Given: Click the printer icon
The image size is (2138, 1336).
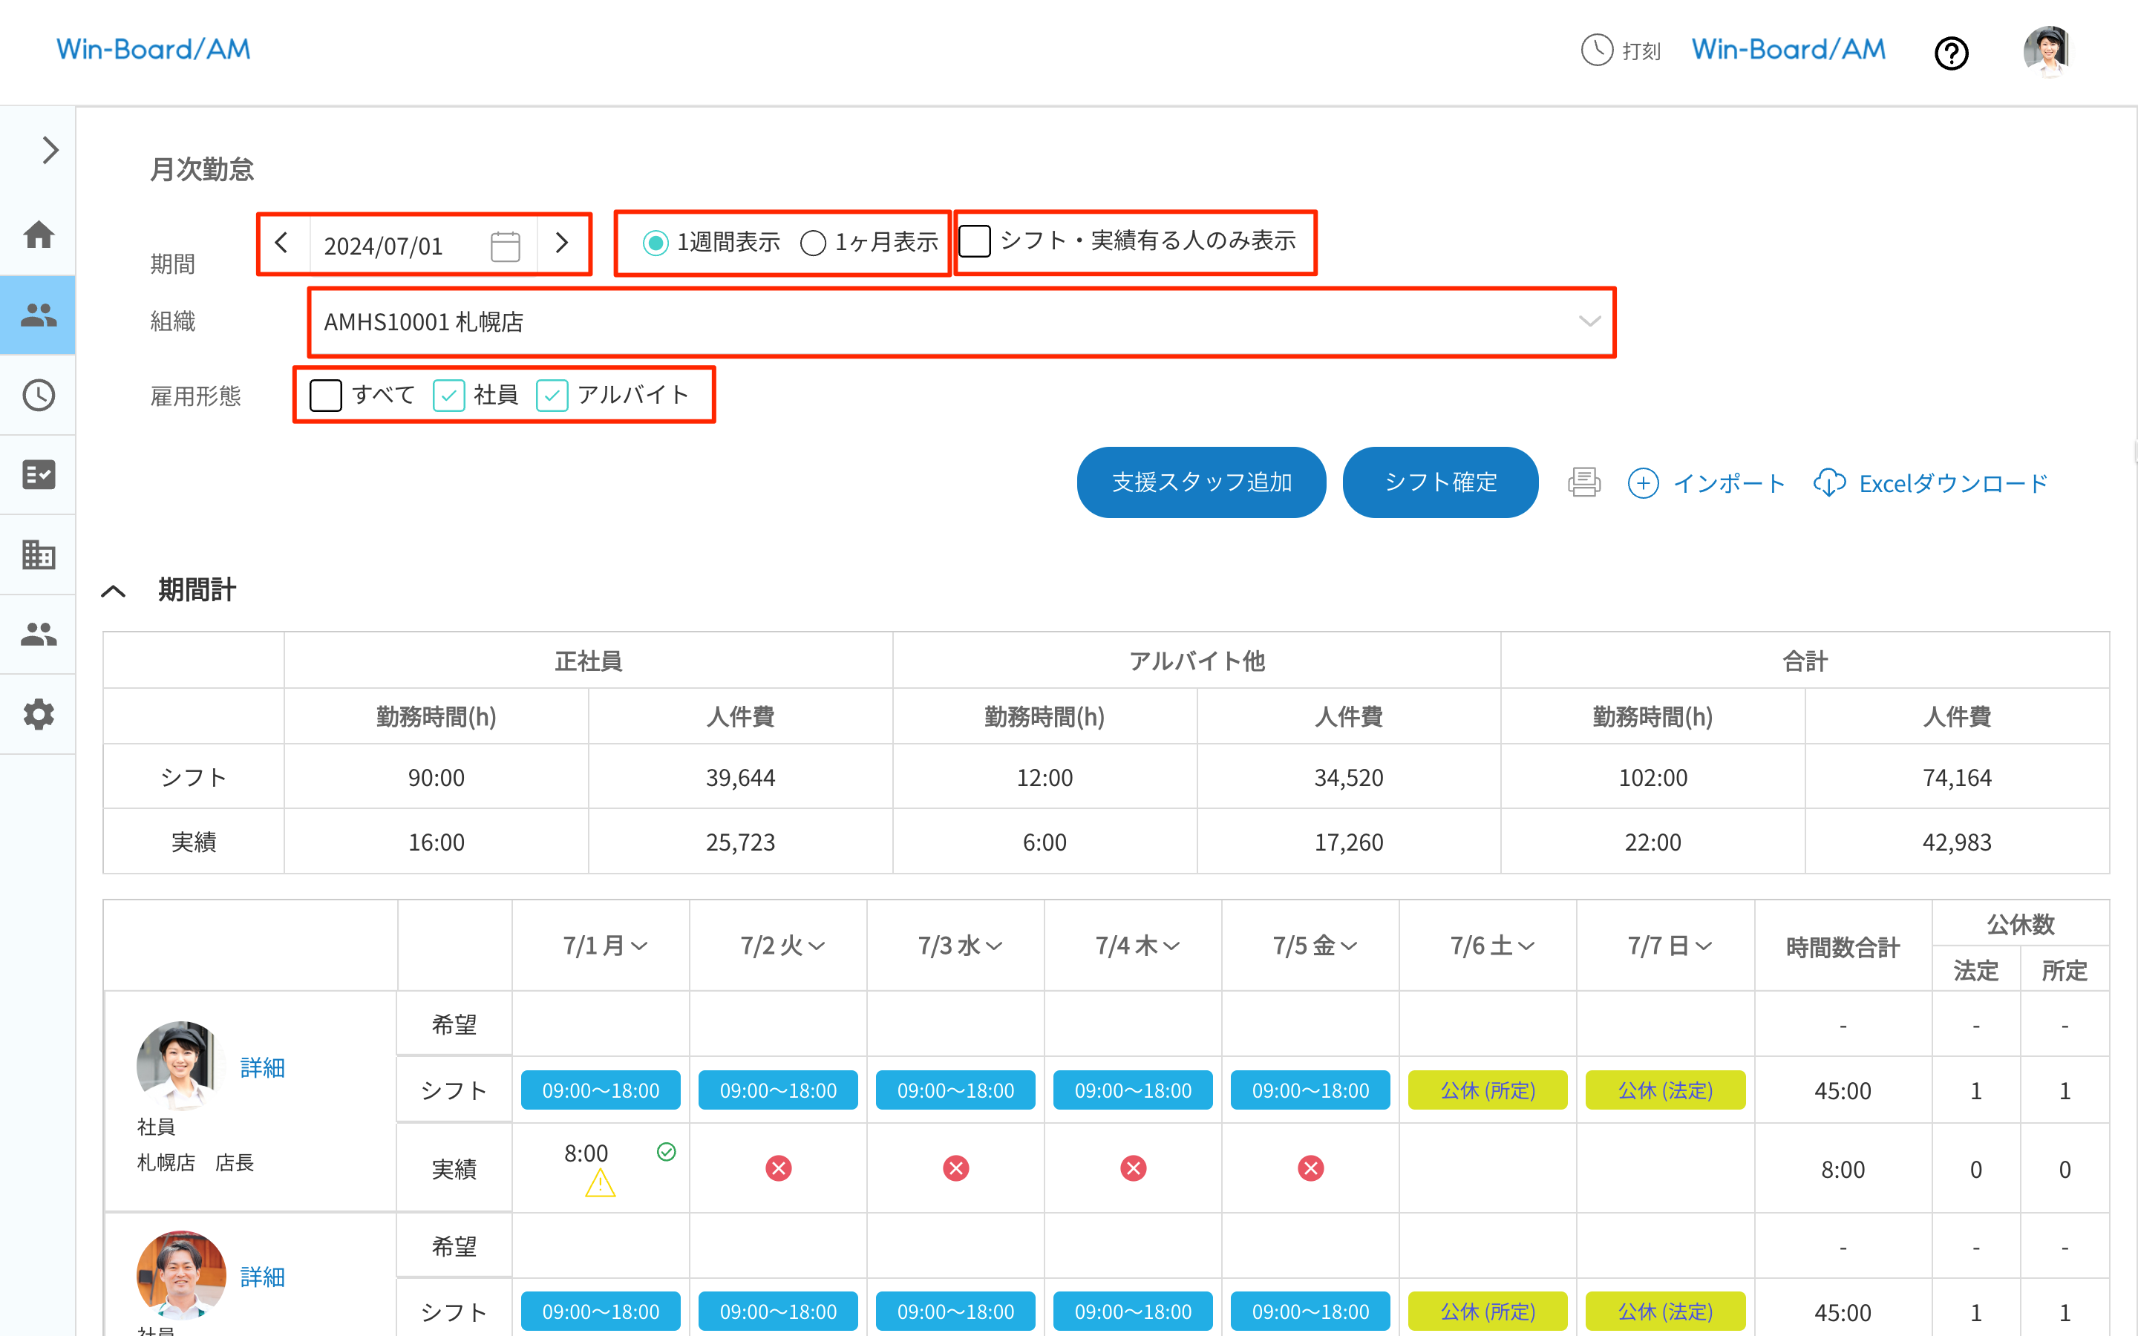Looking at the screenshot, I should [1583, 482].
